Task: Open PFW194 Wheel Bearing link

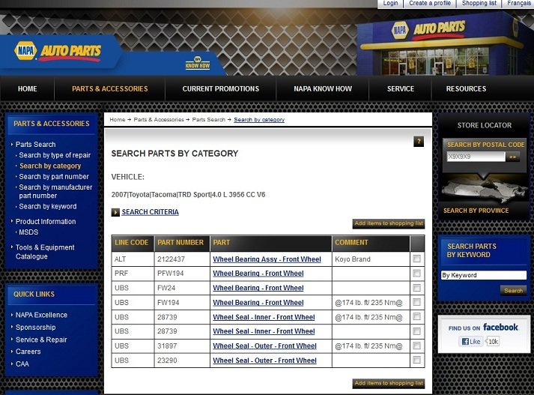Action: click(x=258, y=274)
